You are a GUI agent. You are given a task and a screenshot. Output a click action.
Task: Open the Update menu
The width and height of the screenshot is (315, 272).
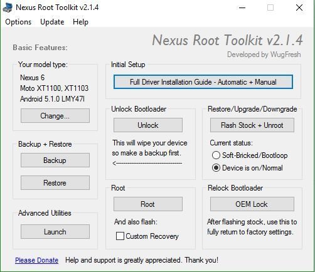(52, 22)
